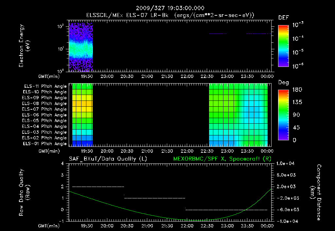This screenshot has height=231, width=335.
Task: Click the white data quality line at level 1
Action: point(155,198)
